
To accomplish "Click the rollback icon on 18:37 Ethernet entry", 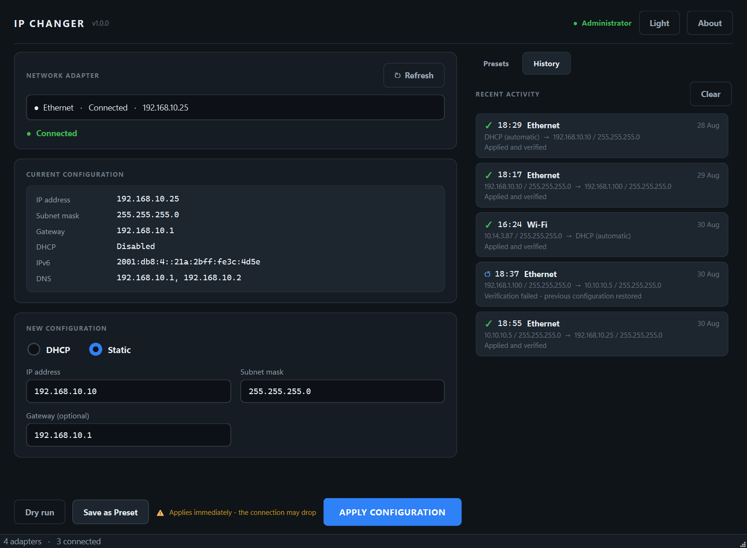I will pyautogui.click(x=487, y=274).
